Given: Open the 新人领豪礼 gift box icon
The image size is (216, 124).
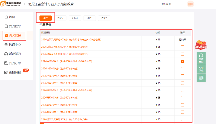Looking at the screenshot, I should coord(201,45).
